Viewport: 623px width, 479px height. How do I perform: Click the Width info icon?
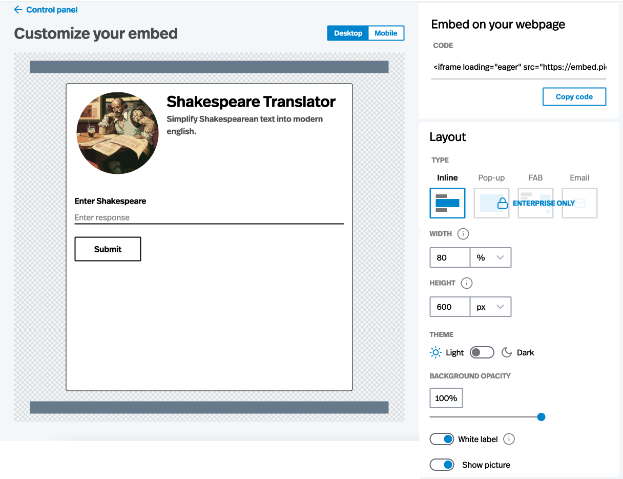[463, 234]
